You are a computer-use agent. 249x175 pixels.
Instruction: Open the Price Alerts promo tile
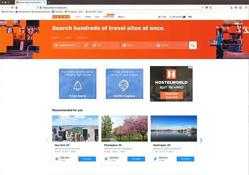[x=78, y=84]
